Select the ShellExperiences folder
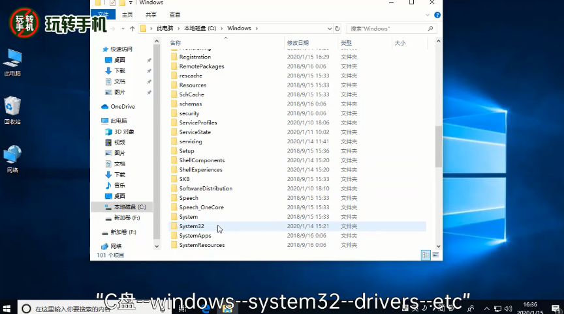Image resolution: width=564 pixels, height=314 pixels. [200, 169]
